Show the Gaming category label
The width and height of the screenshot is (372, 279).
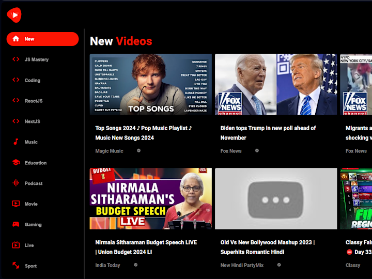pos(33,224)
